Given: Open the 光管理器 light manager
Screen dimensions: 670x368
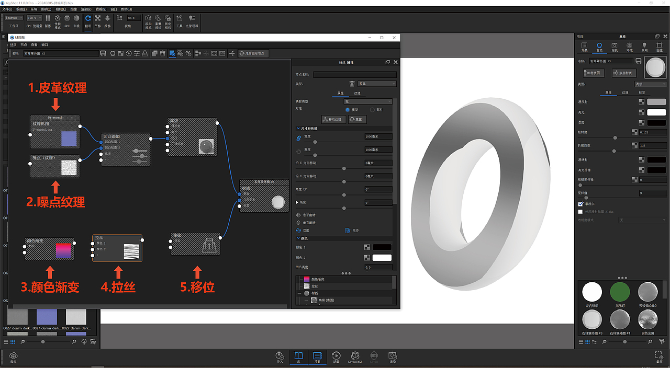Looking at the screenshot, I should pyautogui.click(x=192, y=18).
